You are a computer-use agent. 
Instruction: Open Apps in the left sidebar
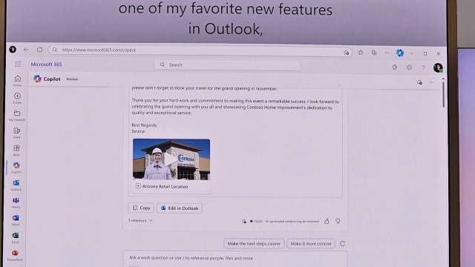(x=16, y=150)
